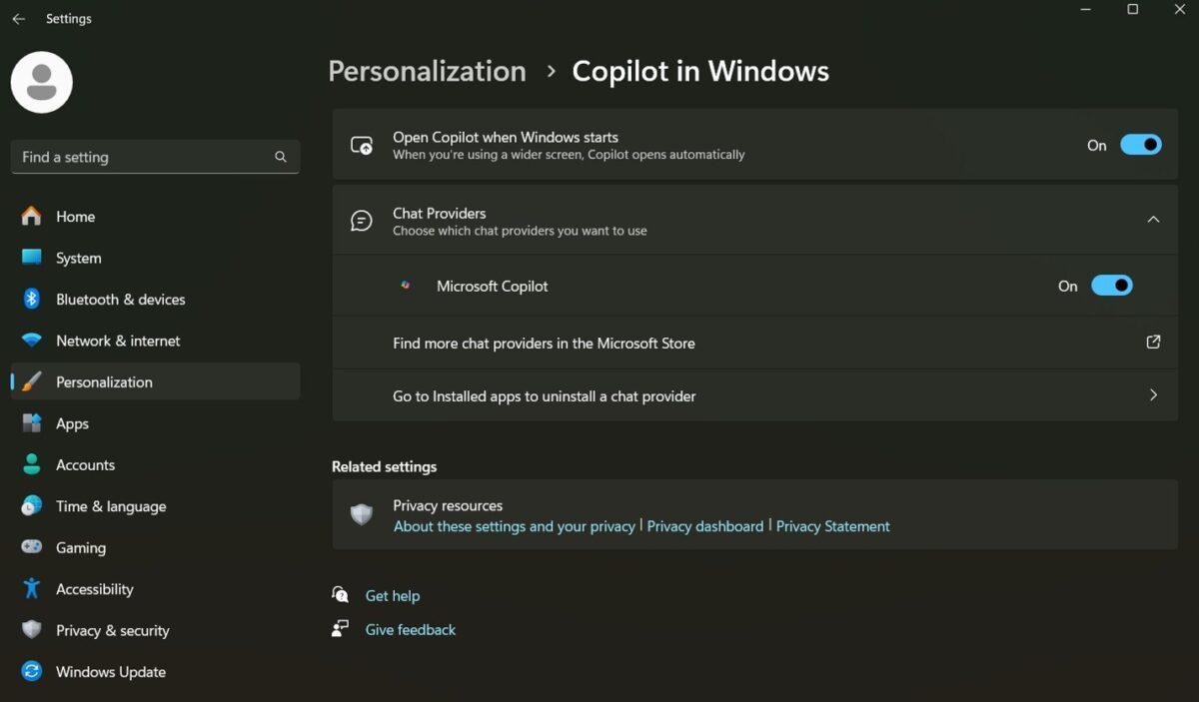The width and height of the screenshot is (1199, 702).
Task: Click the user profile avatar
Action: (x=41, y=82)
